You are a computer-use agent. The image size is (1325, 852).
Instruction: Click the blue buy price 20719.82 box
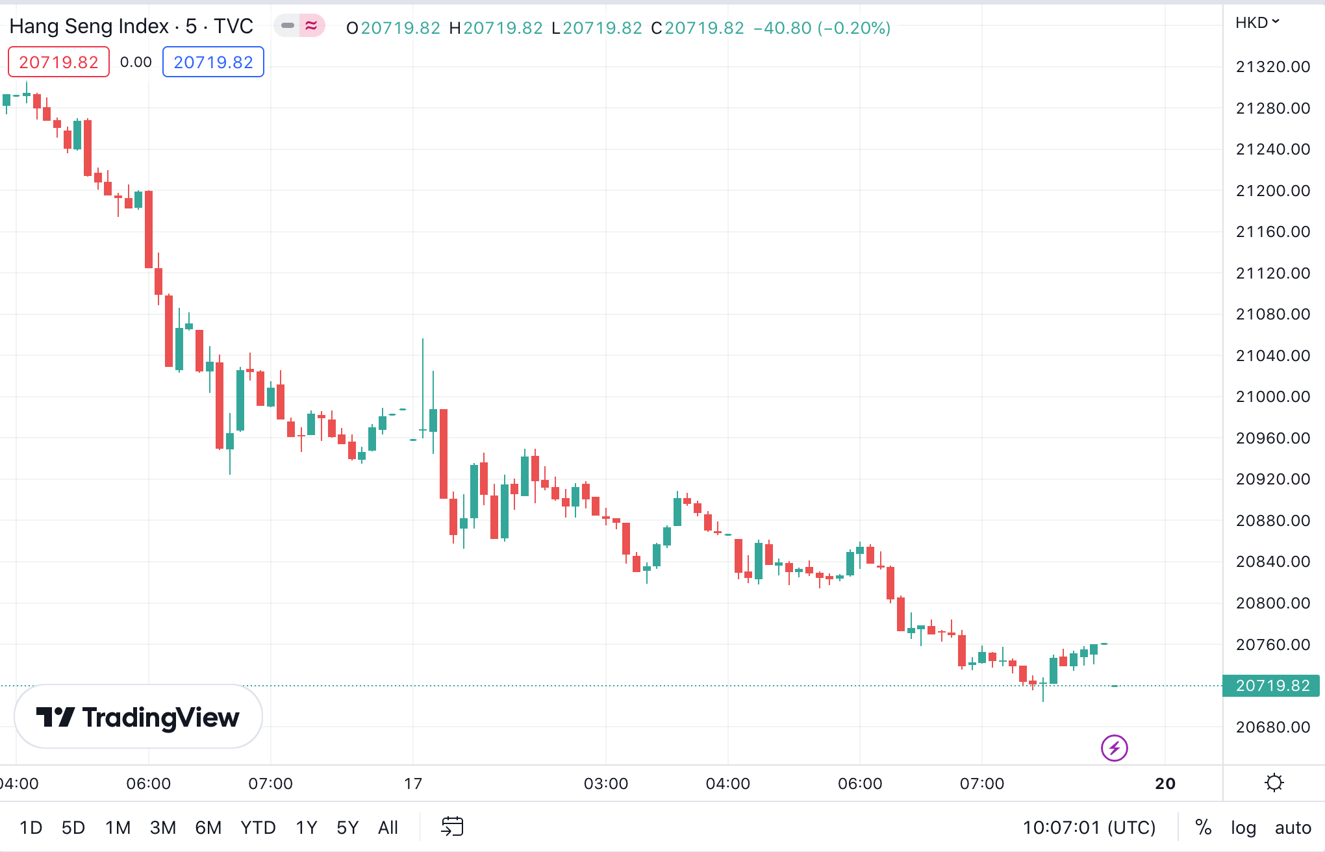pos(213,62)
